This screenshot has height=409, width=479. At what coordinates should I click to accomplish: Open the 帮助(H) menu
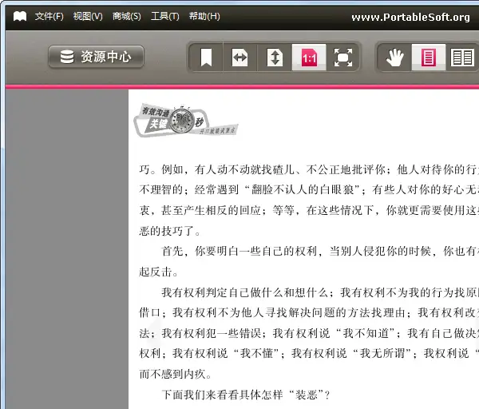[204, 16]
